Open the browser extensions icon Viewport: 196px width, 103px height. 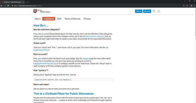coord(191,6)
